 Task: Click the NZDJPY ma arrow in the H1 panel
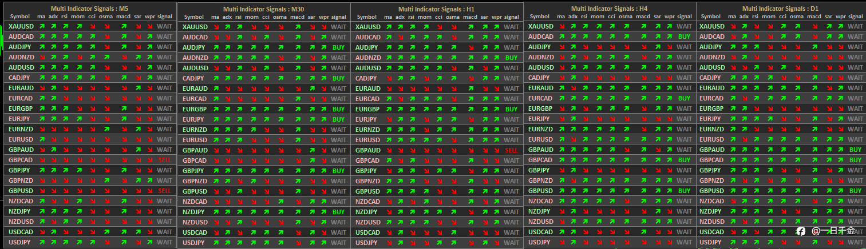[388, 212]
